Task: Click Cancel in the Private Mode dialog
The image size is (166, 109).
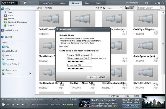Action: (x=102, y=77)
